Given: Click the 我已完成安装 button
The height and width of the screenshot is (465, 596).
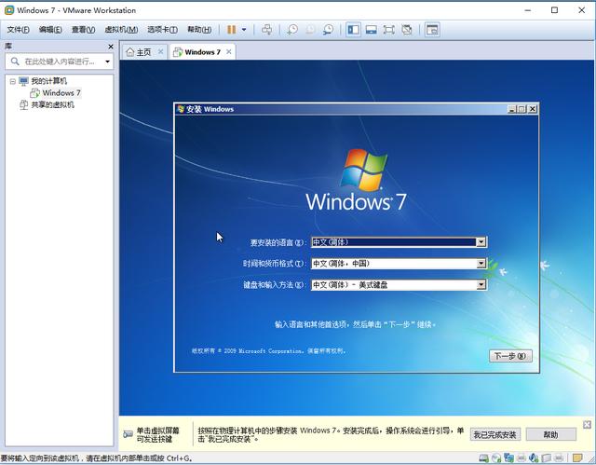Looking at the screenshot, I should [494, 434].
